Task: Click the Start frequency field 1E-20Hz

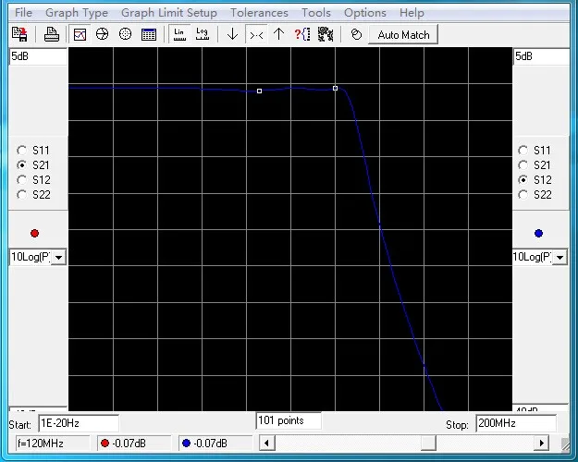Action: [x=79, y=423]
